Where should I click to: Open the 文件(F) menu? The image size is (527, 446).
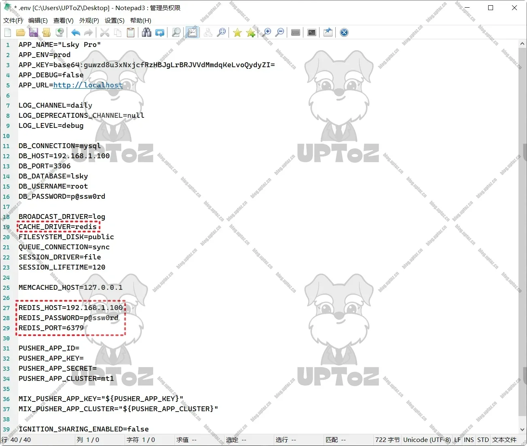13,20
